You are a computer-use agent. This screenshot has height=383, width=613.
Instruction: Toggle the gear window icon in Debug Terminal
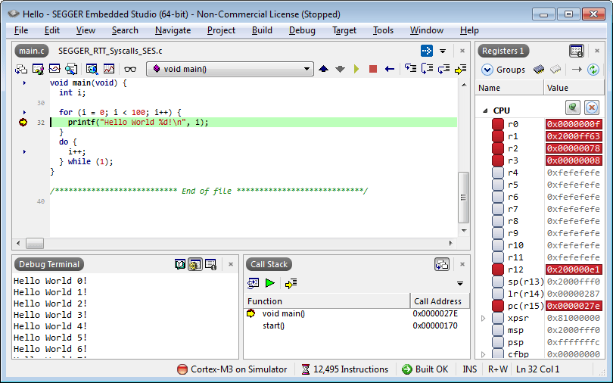[195, 265]
